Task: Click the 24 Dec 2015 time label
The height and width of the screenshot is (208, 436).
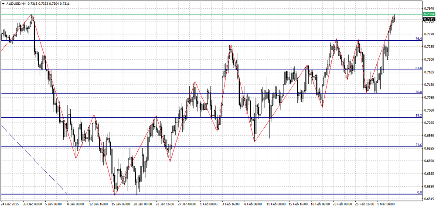Action: click(9, 204)
